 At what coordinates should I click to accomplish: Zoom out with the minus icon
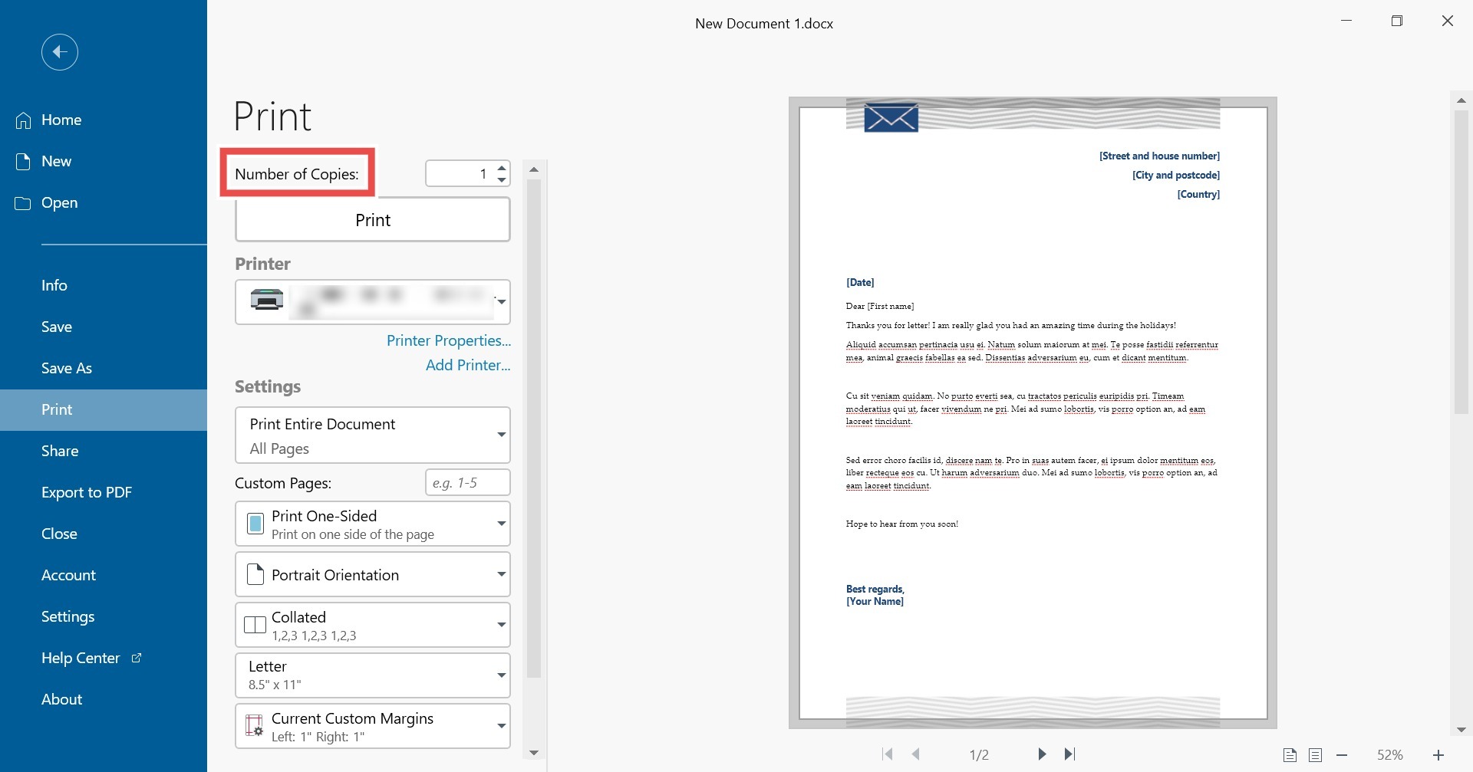[1342, 755]
